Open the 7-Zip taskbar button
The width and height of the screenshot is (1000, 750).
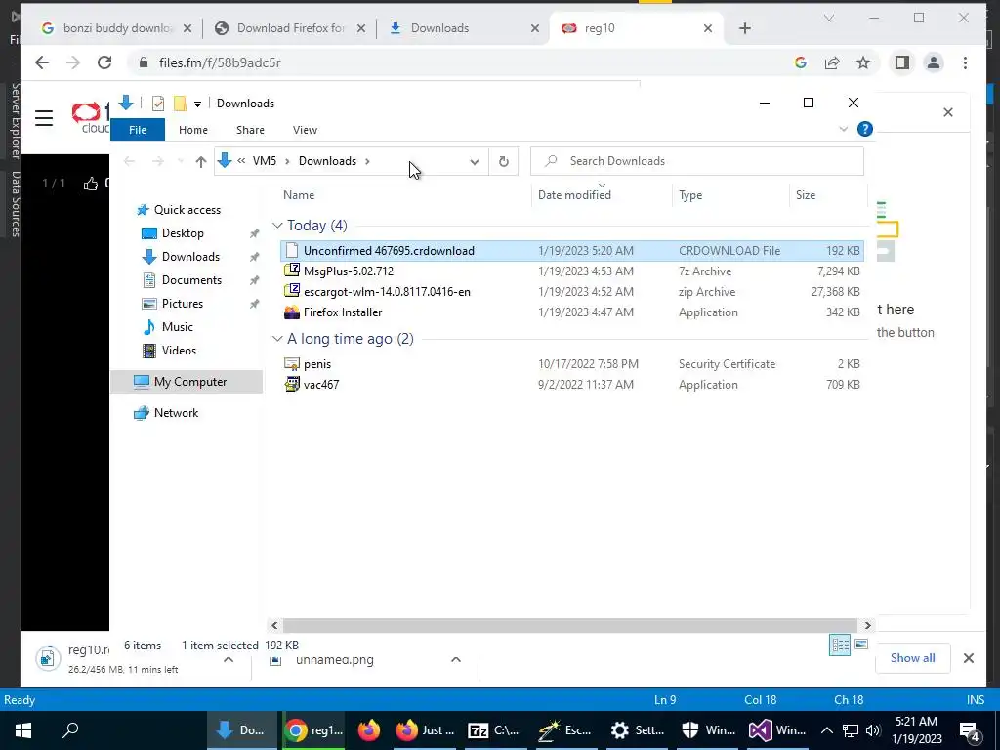point(494,730)
